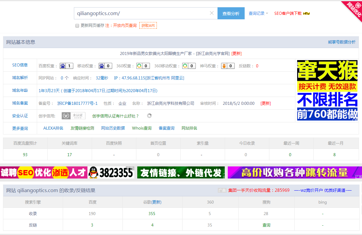Click the 查看分析 button
This screenshot has height=235, width=362.
tap(231, 13)
